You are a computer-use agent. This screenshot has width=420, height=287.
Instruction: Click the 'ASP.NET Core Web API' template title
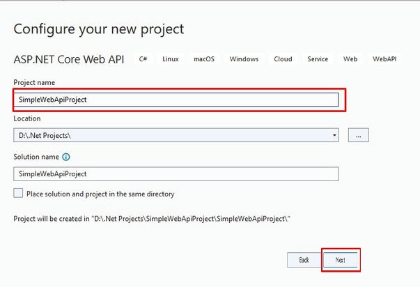(69, 59)
